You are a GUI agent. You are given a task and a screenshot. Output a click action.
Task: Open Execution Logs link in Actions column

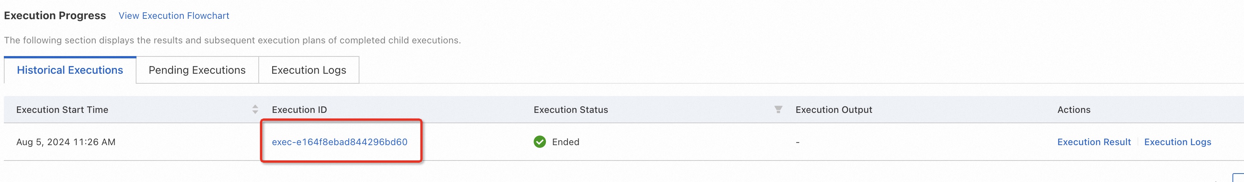point(1177,142)
